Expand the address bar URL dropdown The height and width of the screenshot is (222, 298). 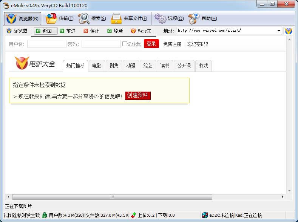click(279, 31)
